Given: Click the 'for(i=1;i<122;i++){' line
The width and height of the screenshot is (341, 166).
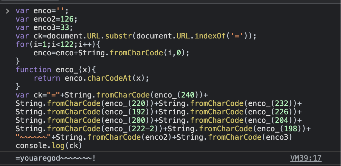Looking at the screenshot, I should point(58,44).
